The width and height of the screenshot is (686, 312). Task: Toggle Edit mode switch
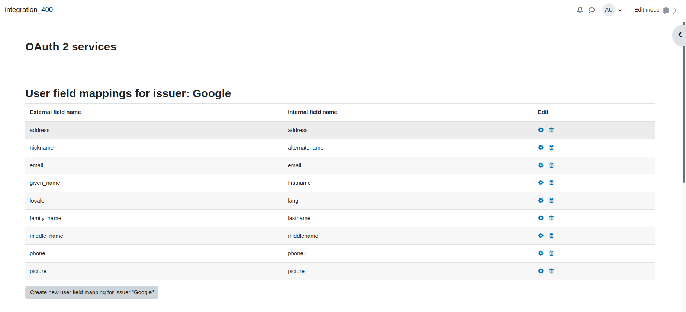coord(669,10)
